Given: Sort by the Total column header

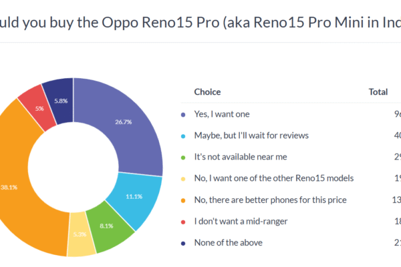Looking at the screenshot, I should click(x=380, y=92).
